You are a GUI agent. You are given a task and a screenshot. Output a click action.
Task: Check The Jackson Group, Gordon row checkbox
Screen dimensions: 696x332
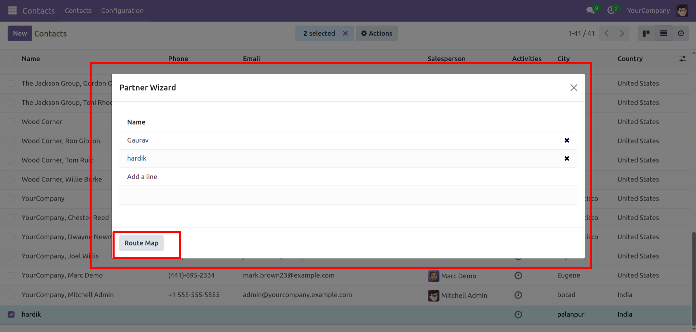point(11,83)
